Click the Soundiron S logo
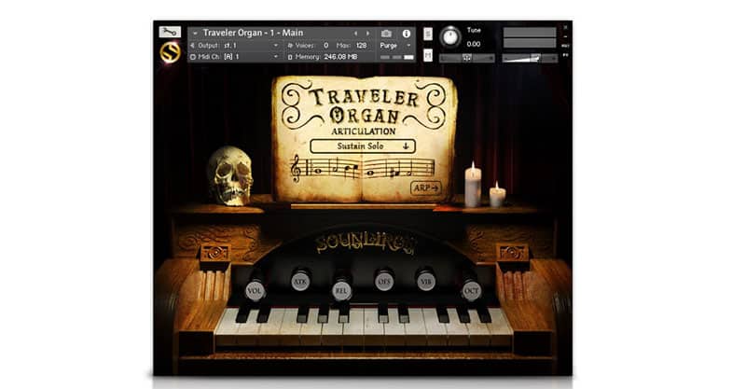The height and width of the screenshot is (389, 746). pos(170,52)
